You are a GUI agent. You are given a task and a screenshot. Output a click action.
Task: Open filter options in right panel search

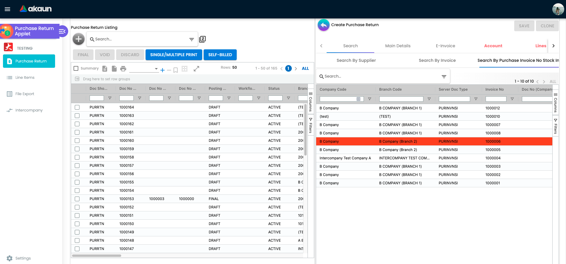point(444,77)
